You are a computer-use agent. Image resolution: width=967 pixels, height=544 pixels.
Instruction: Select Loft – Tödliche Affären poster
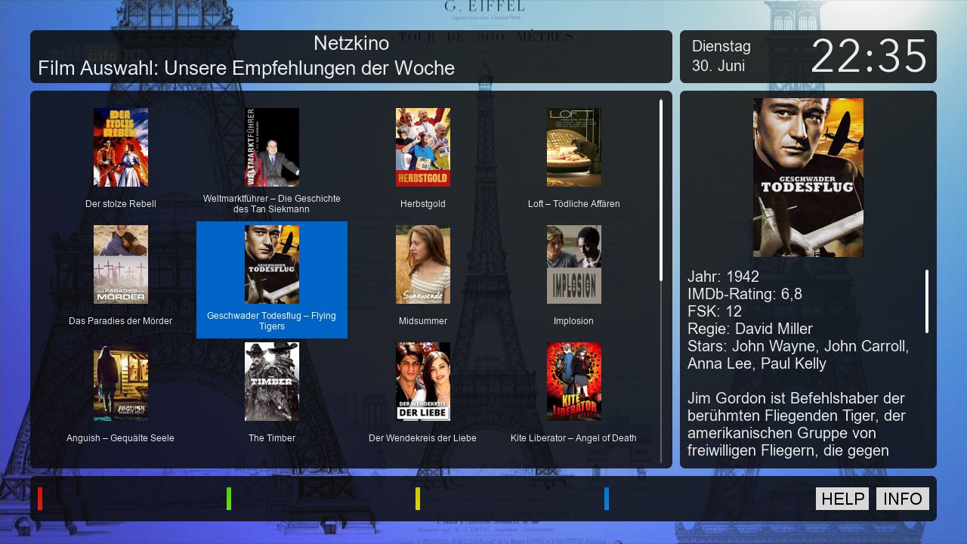coord(574,147)
